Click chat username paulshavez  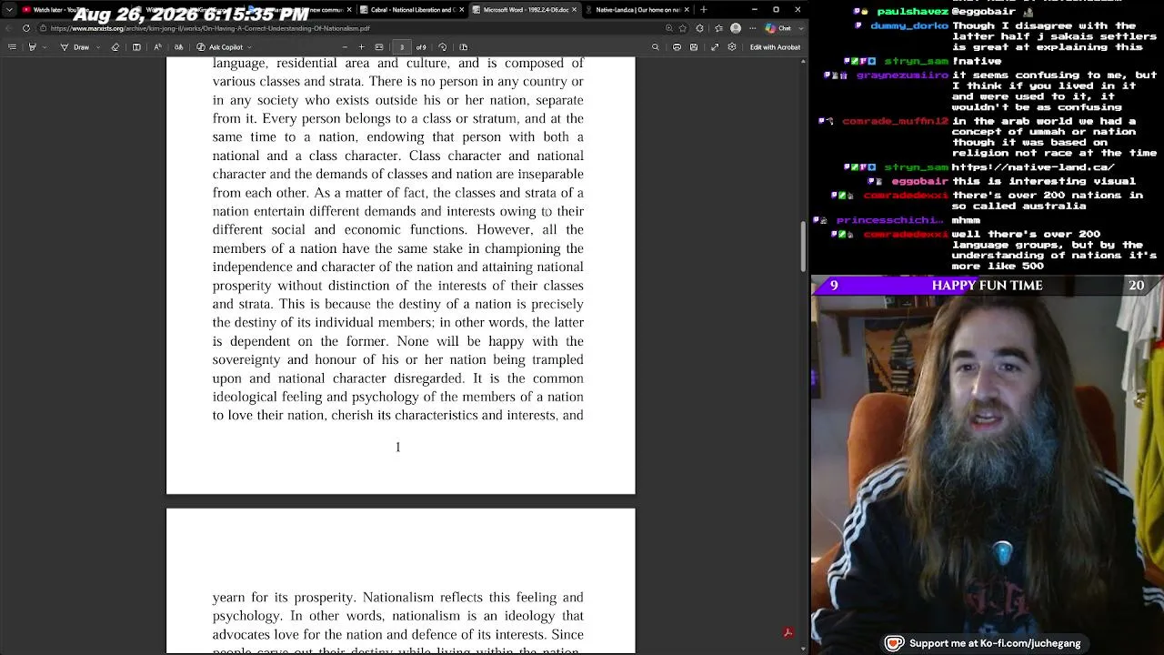912,12
